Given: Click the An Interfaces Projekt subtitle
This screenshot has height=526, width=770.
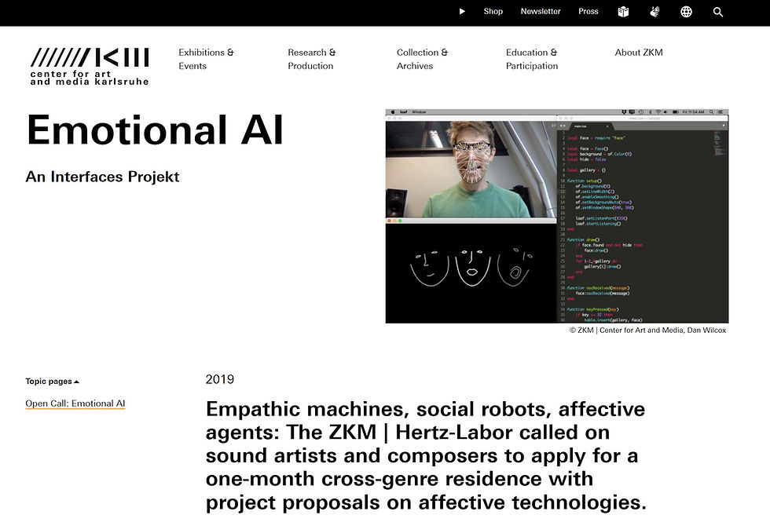Looking at the screenshot, I should pos(102,177).
